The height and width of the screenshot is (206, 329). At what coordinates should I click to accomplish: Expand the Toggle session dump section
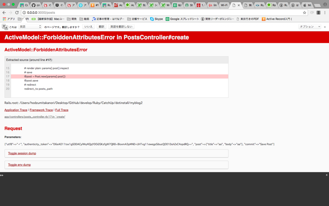22,153
